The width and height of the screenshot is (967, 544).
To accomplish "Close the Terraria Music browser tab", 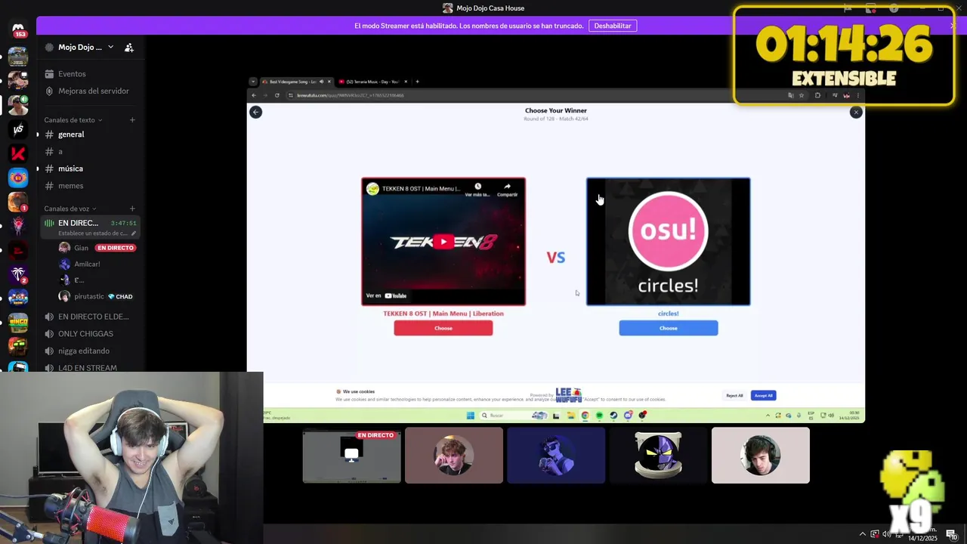I will (406, 82).
